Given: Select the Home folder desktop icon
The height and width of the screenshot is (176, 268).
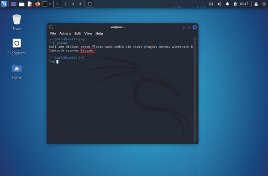Looking at the screenshot, I should 17,72.
